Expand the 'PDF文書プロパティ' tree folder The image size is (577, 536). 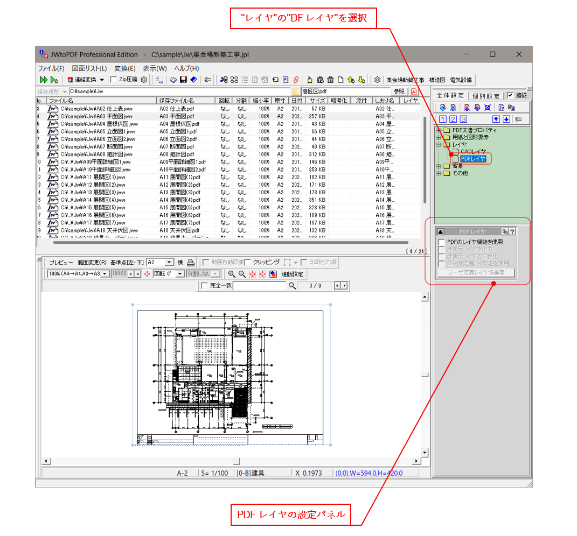[439, 130]
